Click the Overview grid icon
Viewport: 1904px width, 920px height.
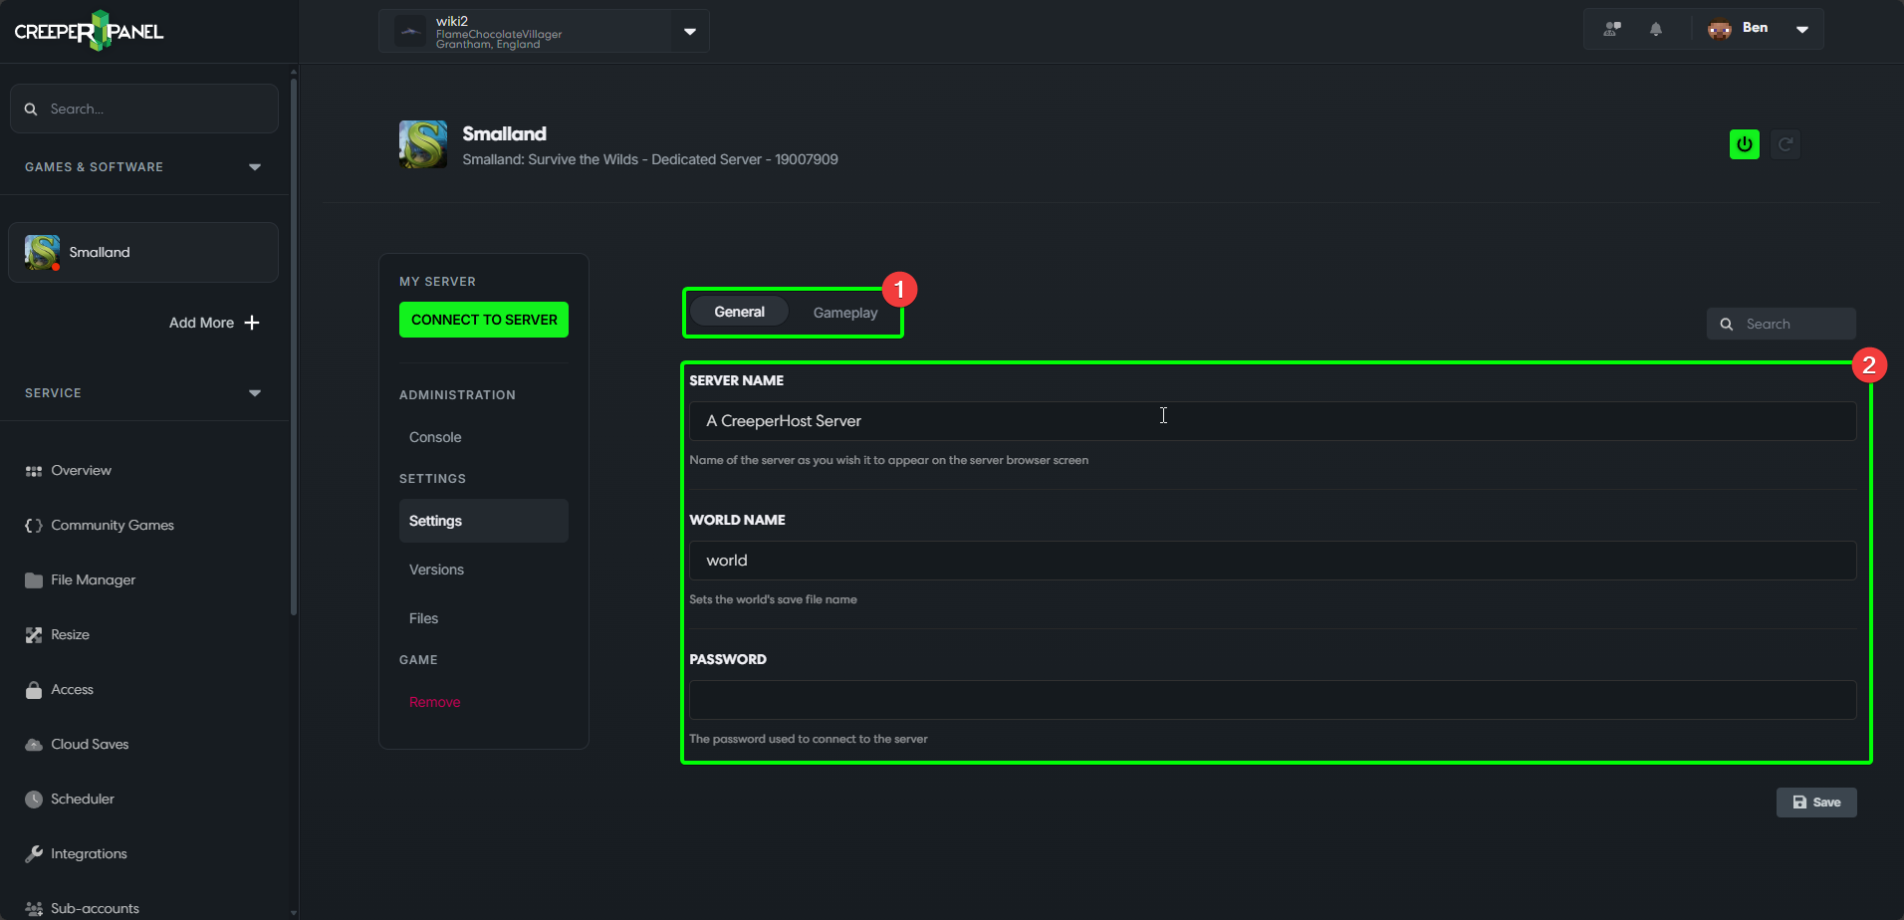(x=34, y=471)
